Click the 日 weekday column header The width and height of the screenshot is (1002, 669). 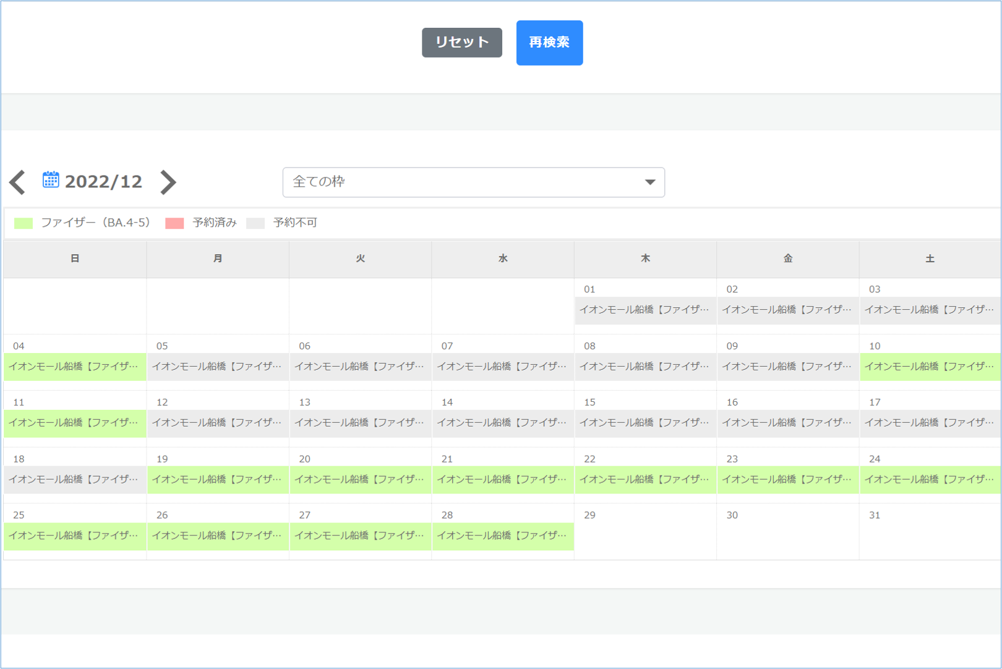[75, 259]
